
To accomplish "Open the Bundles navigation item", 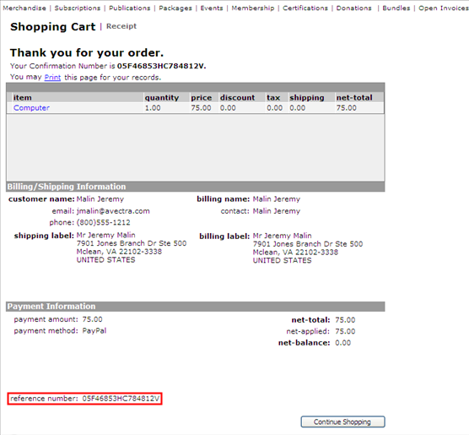I will 396,8.
